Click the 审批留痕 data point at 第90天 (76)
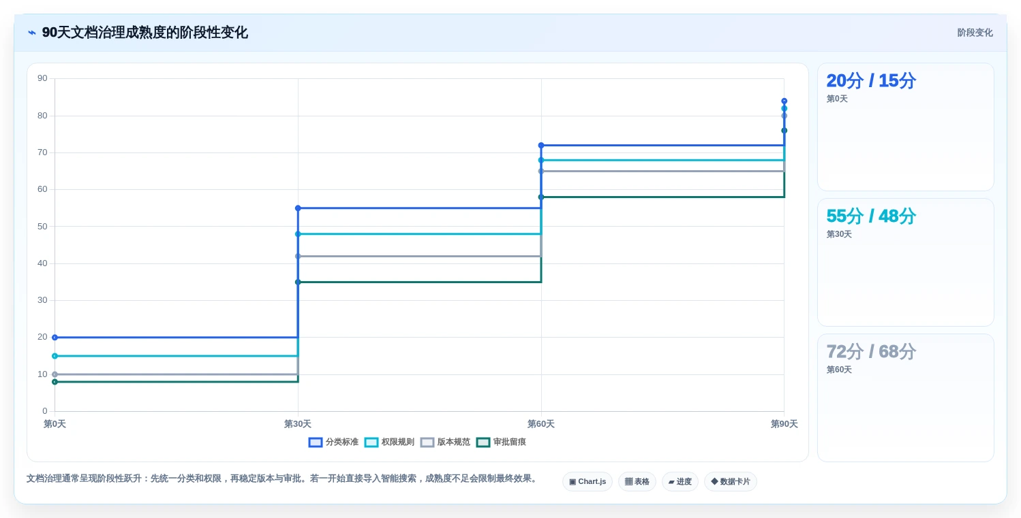Image resolution: width=1021 pixels, height=518 pixels. 784,131
